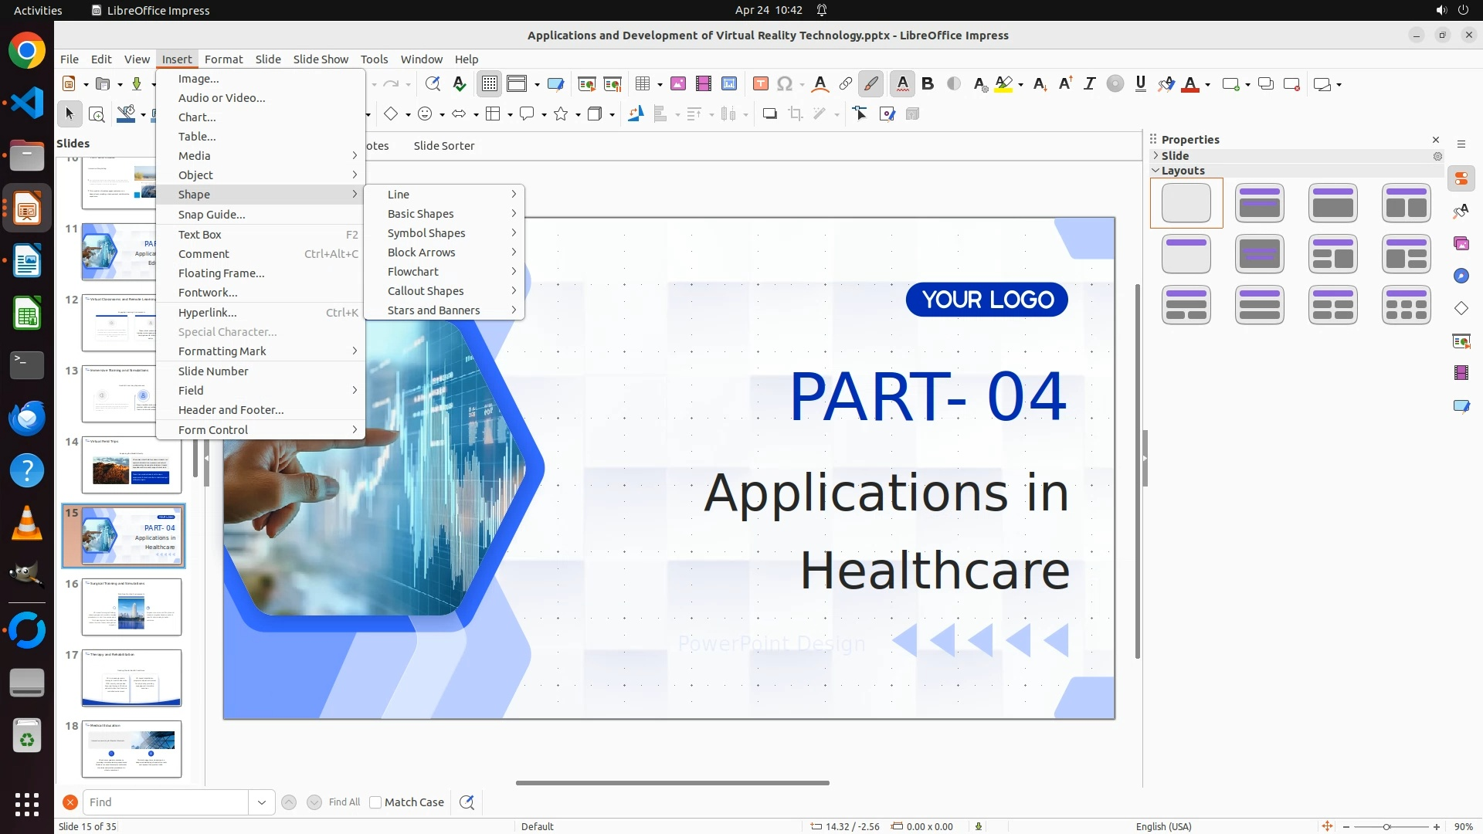
Task: Open the Navigator sidebar compass icon
Action: pyautogui.click(x=1461, y=276)
